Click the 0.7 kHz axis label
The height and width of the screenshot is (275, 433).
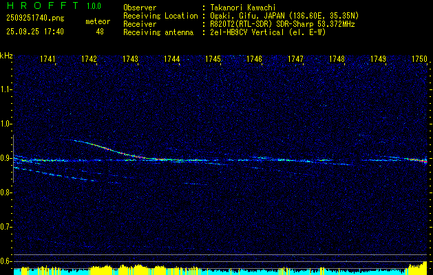point(6,227)
